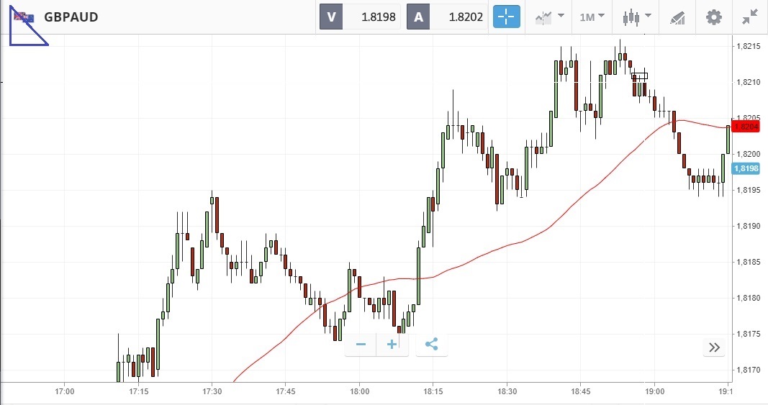The image size is (768, 405).
Task: Click the 18:00 time axis label
Action: coord(359,391)
